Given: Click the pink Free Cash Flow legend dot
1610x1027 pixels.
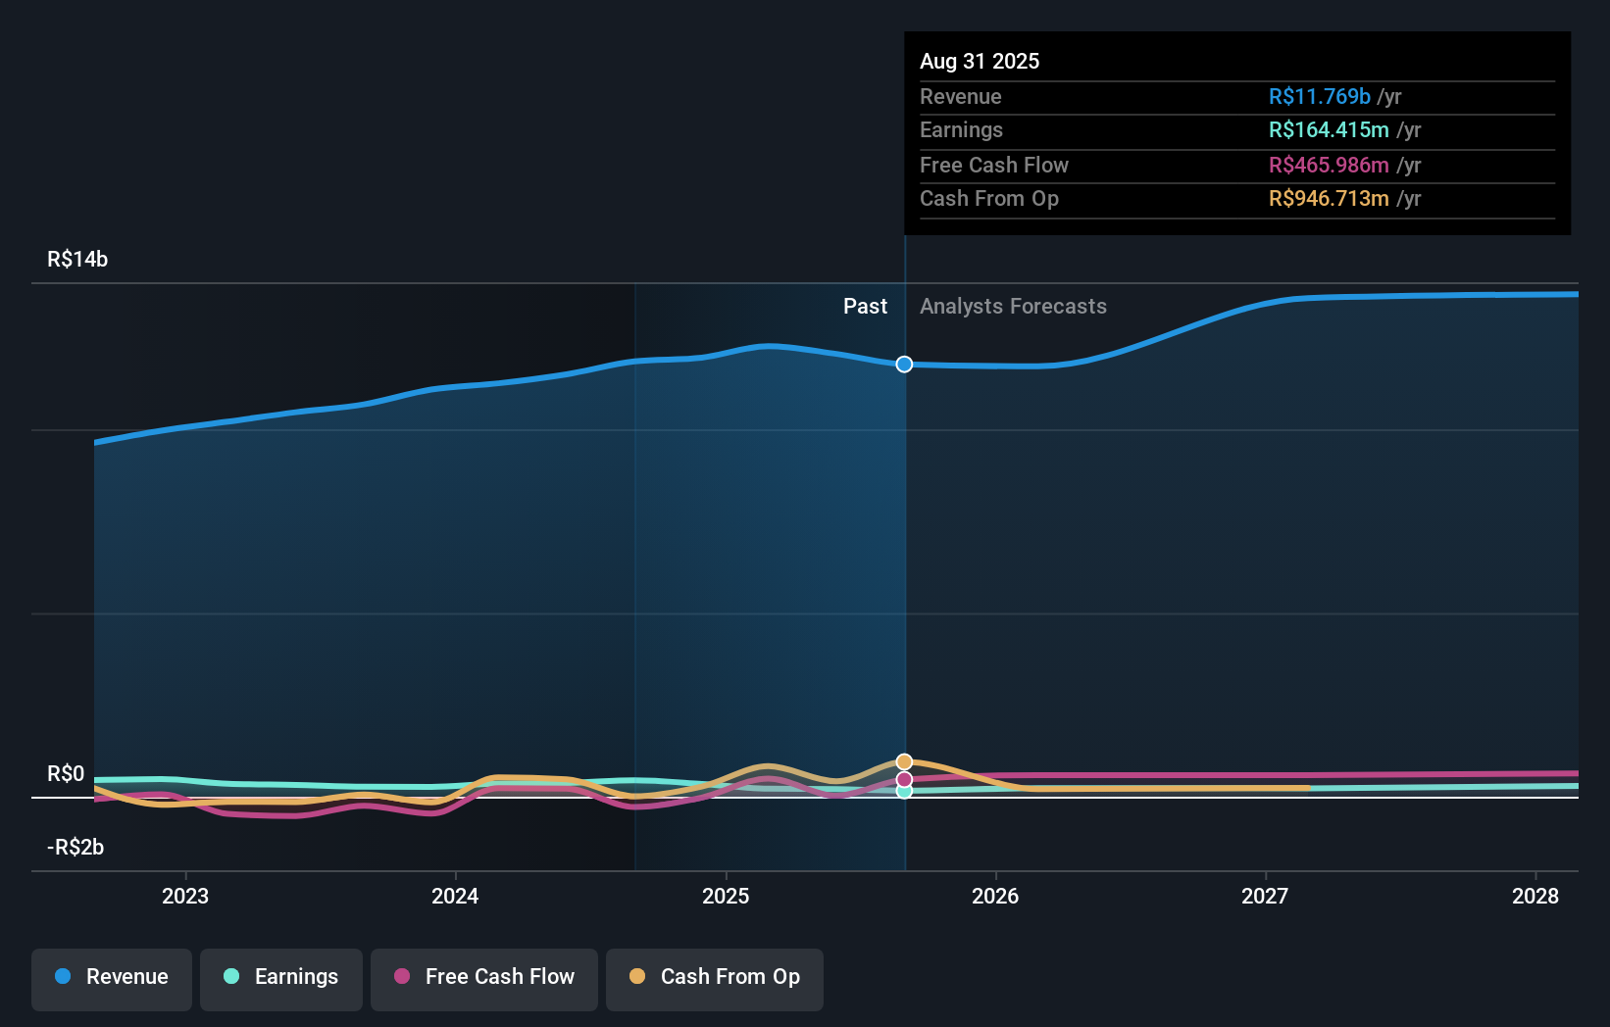Looking at the screenshot, I should pyautogui.click(x=402, y=976).
